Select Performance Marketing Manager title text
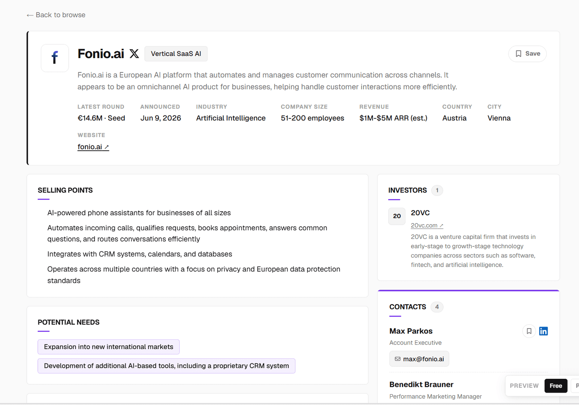This screenshot has width=579, height=405. coord(435,397)
